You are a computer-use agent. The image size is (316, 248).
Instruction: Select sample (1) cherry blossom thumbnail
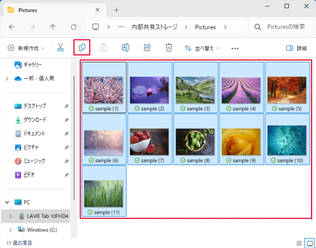click(104, 90)
